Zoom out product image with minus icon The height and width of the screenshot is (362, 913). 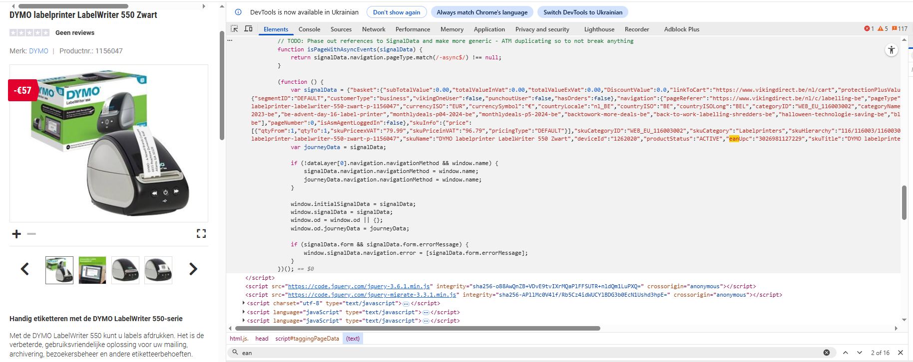pyautogui.click(x=31, y=234)
